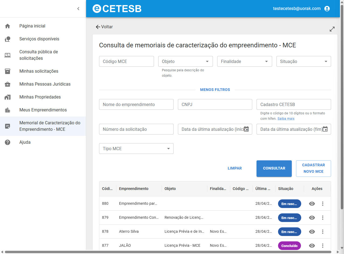Click the expand fullscreen arrows icon
344x254 pixels.
point(332,29)
